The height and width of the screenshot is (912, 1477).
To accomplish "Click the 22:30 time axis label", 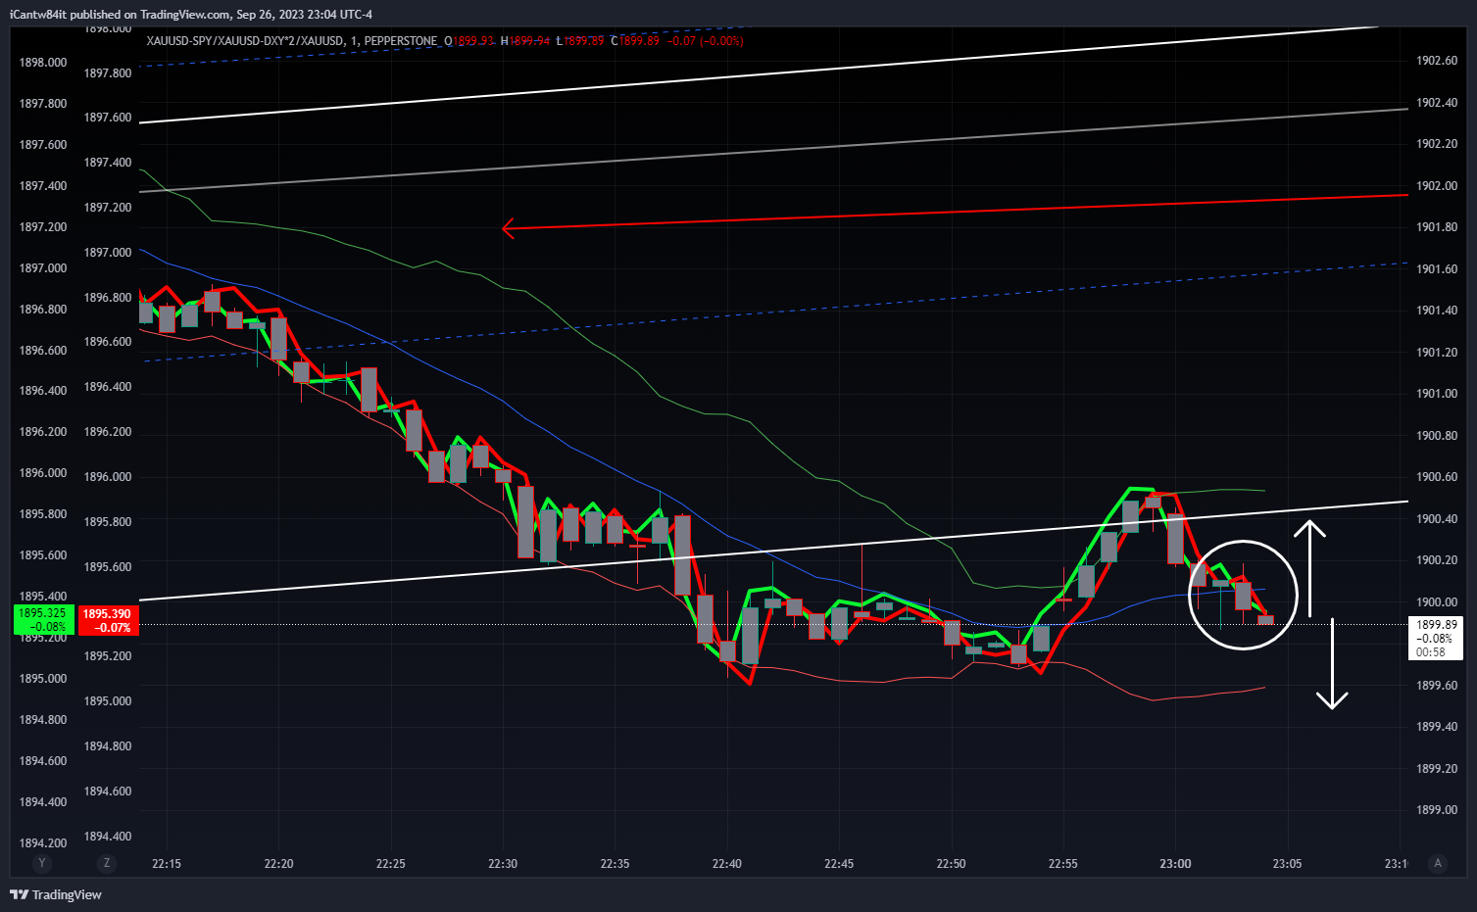I will coord(503,864).
